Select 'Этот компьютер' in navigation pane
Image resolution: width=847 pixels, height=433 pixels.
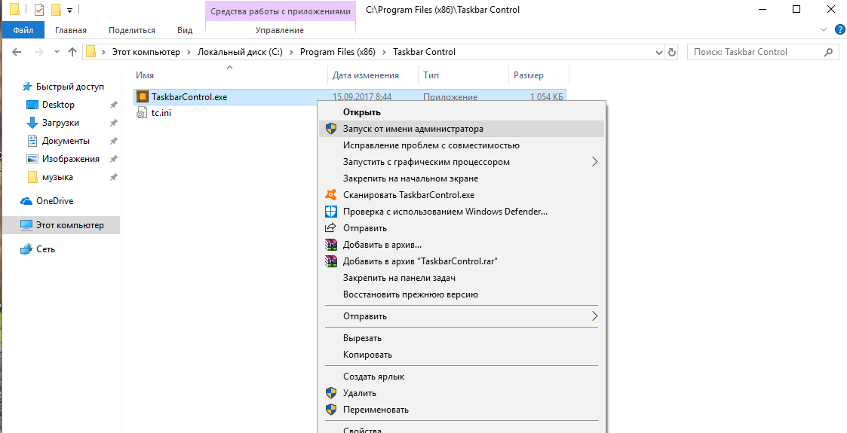point(62,225)
